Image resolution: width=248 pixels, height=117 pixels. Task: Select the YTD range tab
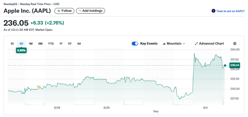click(51, 43)
